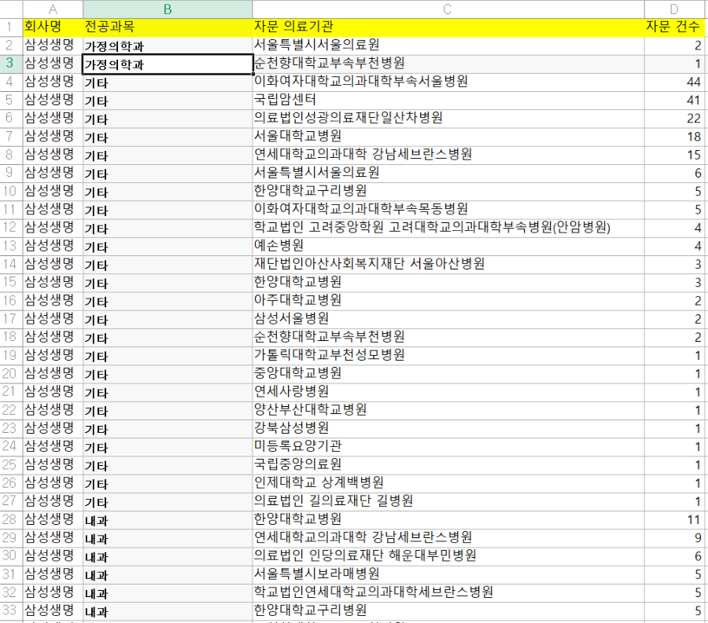Select column A header
The image size is (708, 623).
click(53, 9)
